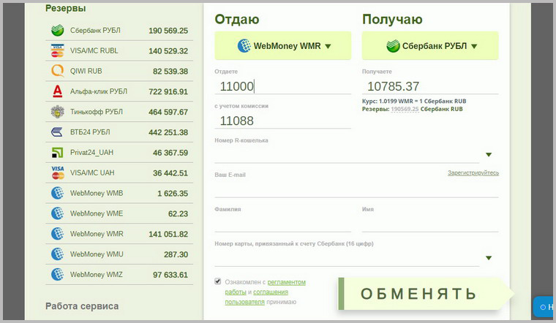Select the WebMoney WMR reserve globe icon
The width and height of the screenshot is (556, 323).
click(58, 234)
